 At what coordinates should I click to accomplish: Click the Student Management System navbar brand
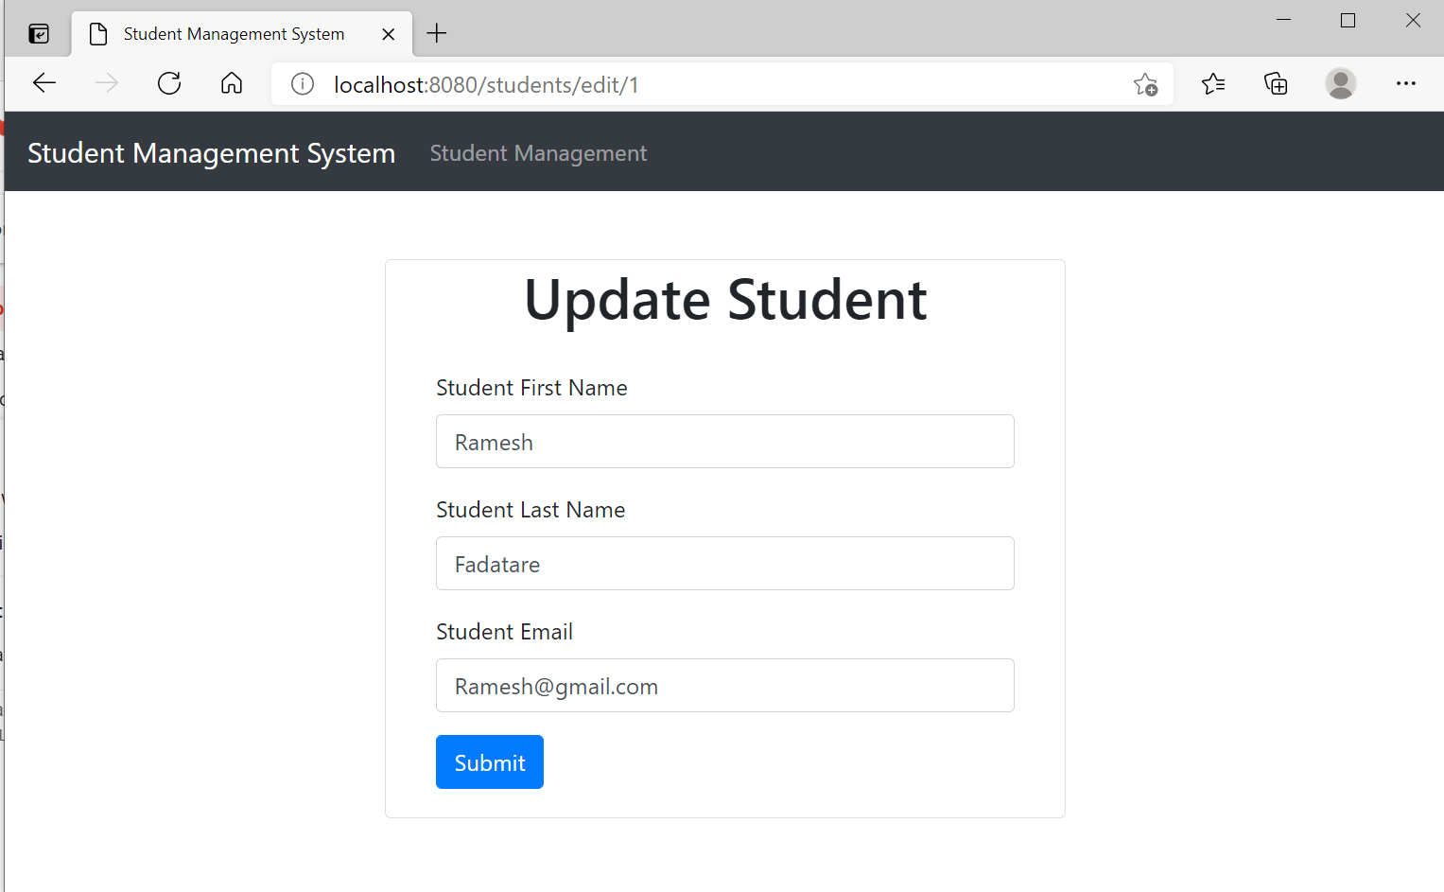(x=211, y=153)
